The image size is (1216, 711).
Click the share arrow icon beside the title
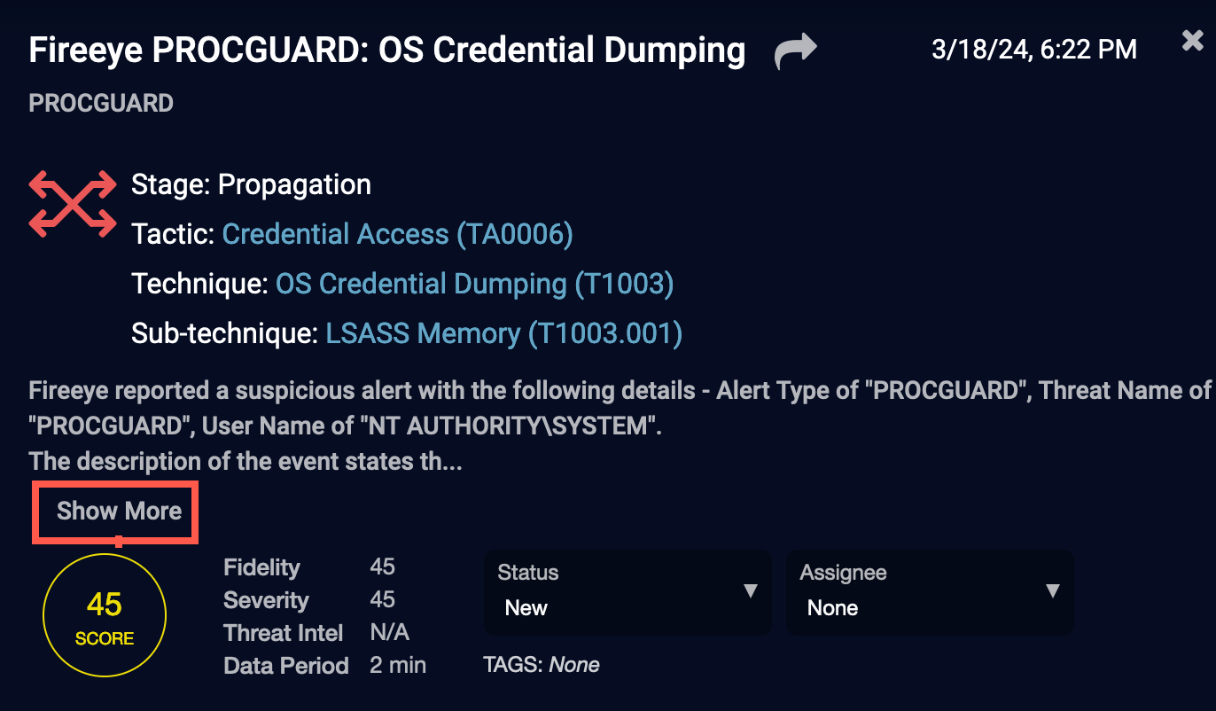(795, 51)
